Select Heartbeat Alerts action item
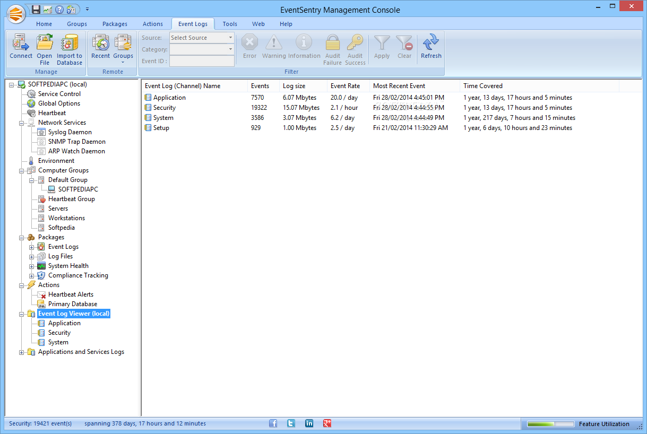The image size is (647, 434). [x=71, y=294]
